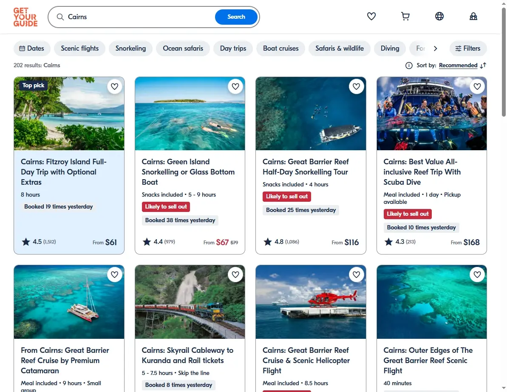
Task: Heart the Premium Catamaran cruise
Action: 114,275
